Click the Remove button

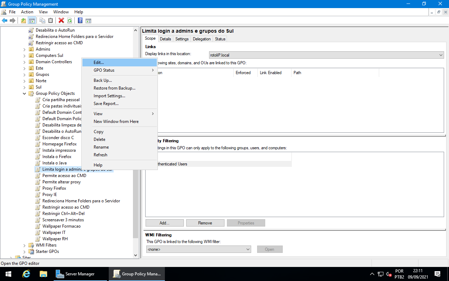205,223
